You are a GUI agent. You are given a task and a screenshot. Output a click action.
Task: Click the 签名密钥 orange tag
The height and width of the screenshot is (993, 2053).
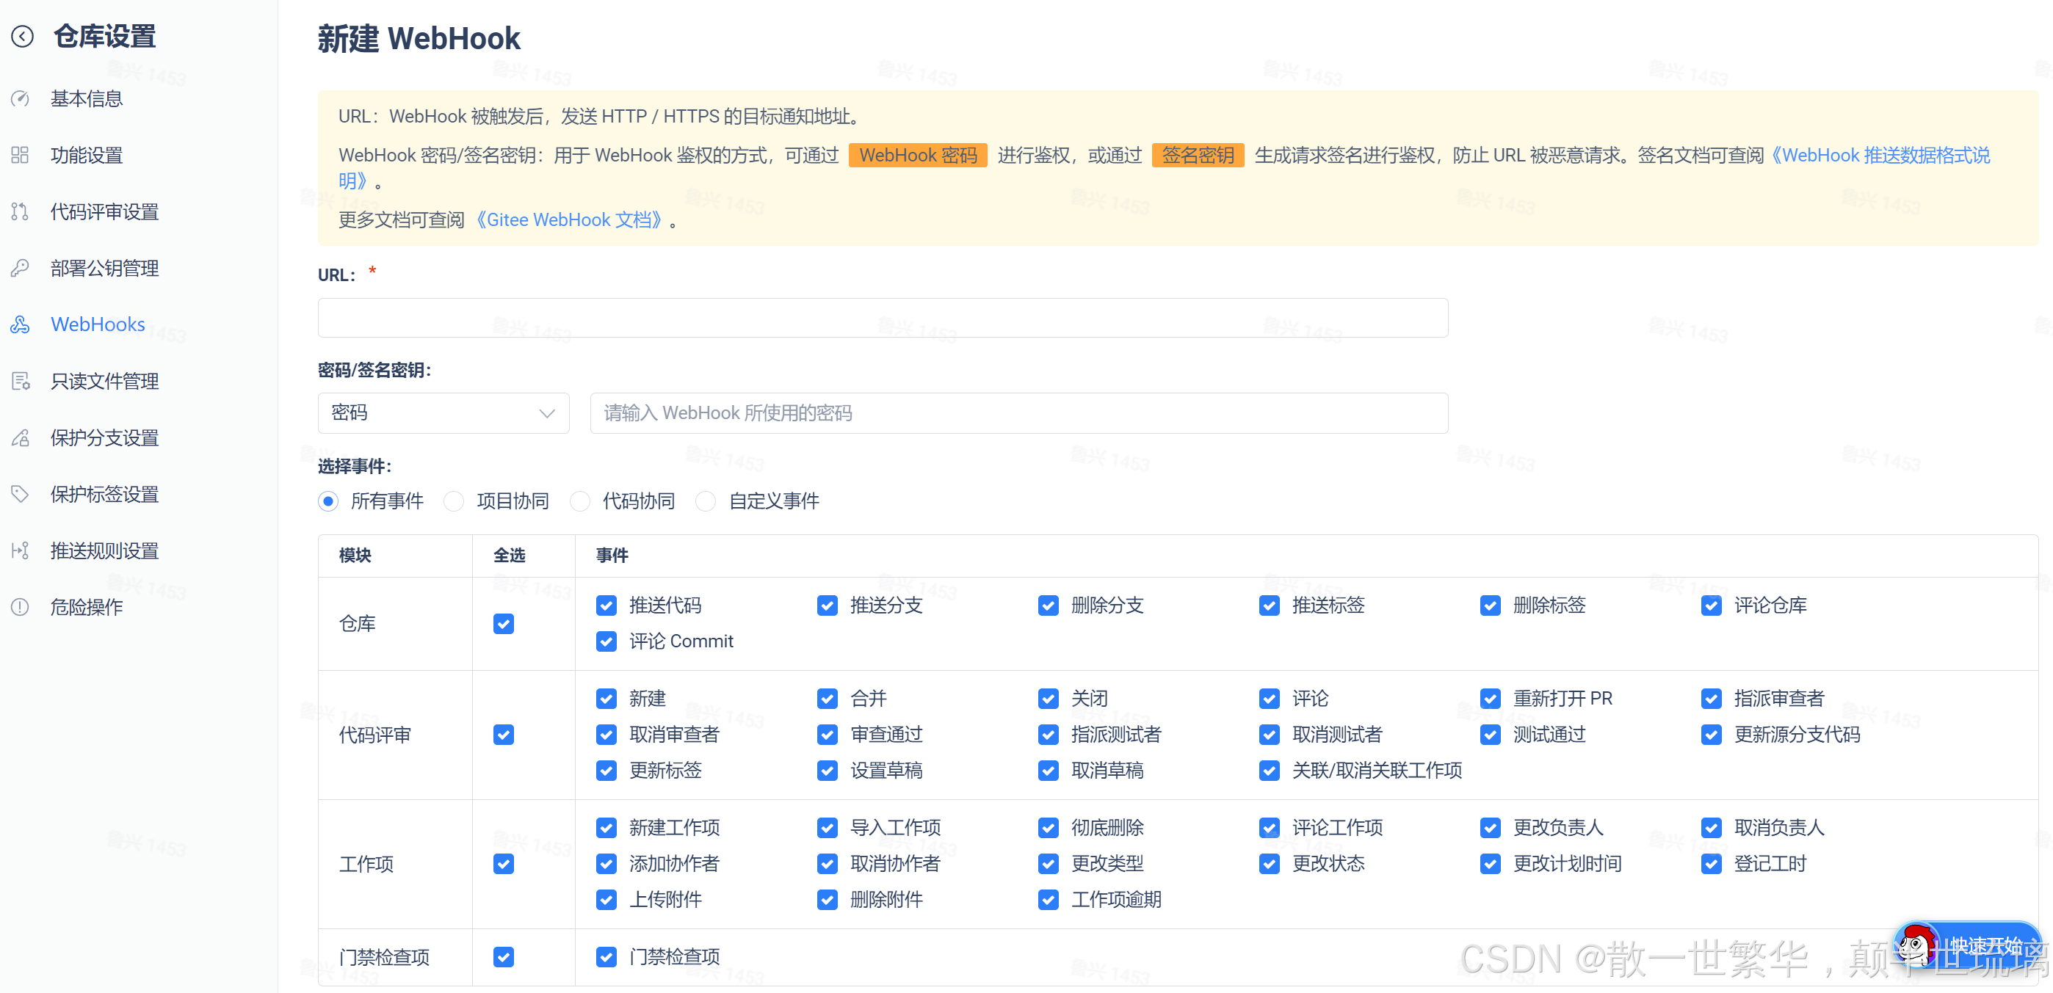tap(1197, 156)
